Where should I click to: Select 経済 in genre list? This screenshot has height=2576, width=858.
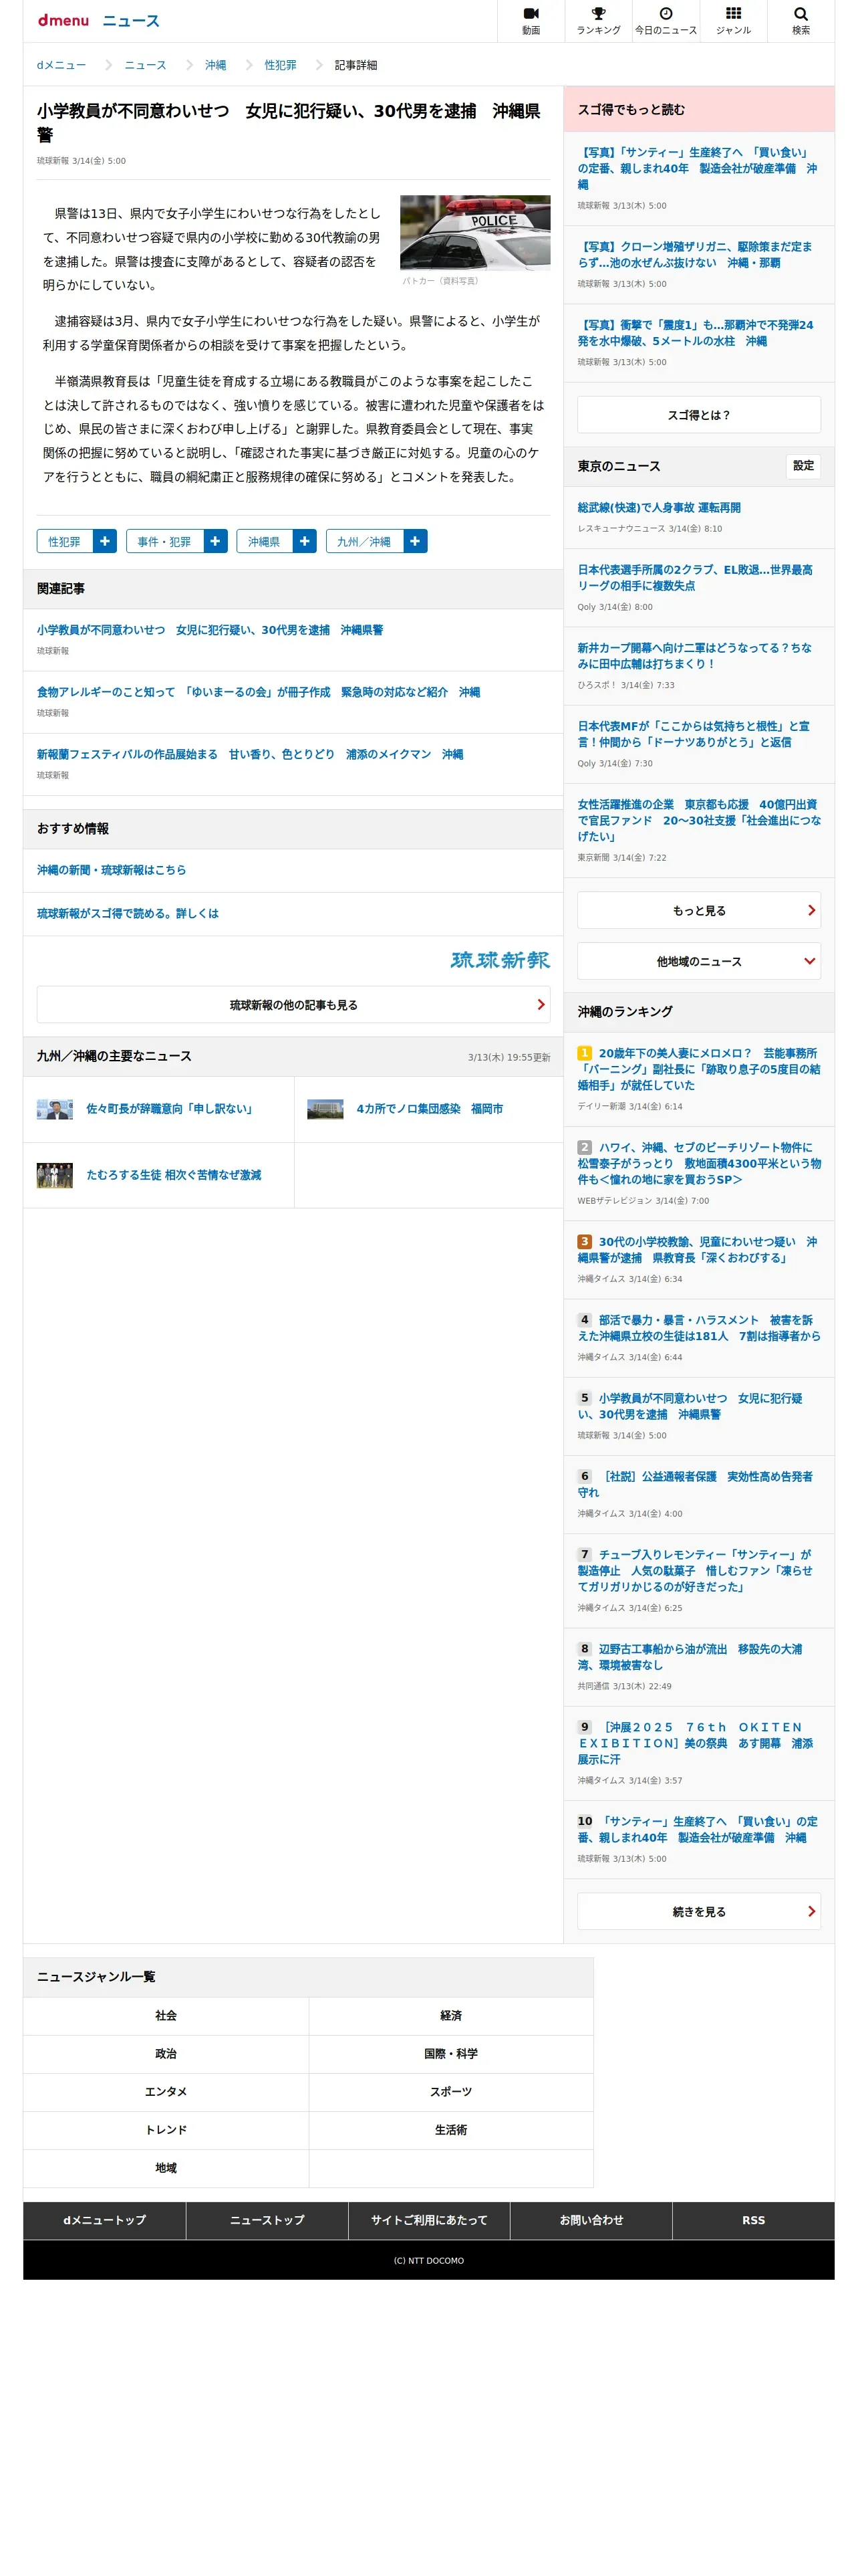pos(452,2015)
